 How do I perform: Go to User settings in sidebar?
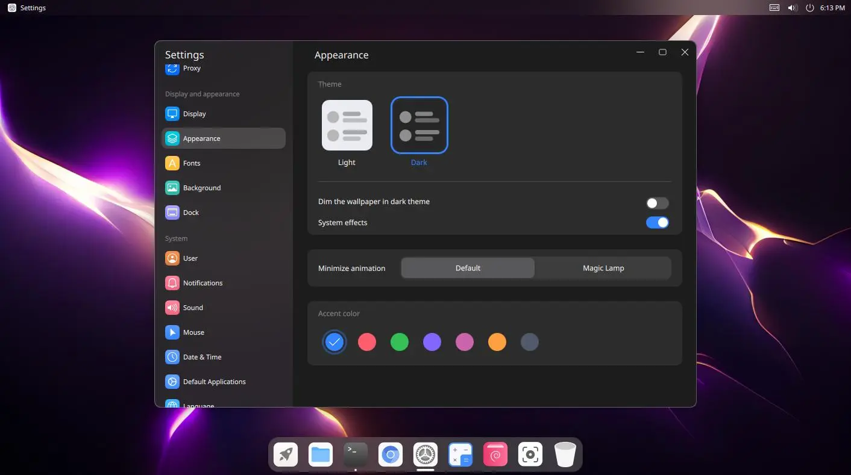[x=190, y=258]
